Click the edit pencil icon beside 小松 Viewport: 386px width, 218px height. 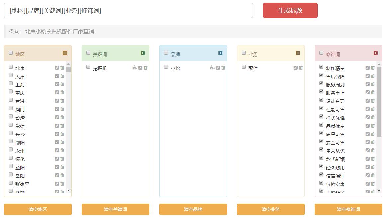[218, 68]
